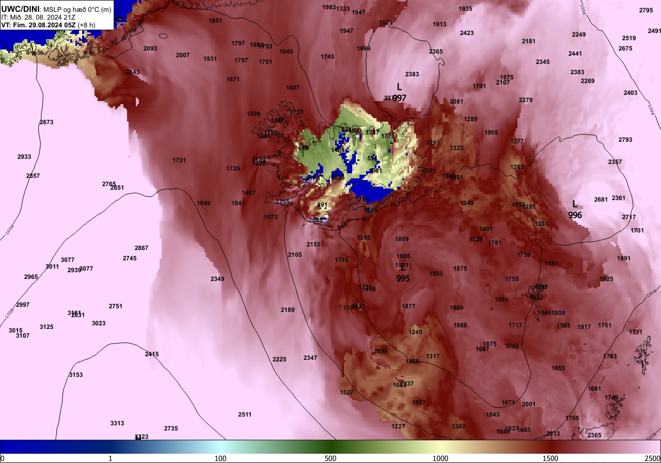Click the value 2857
Image resolution: width=661 pixels, height=463 pixels.
pos(33,176)
